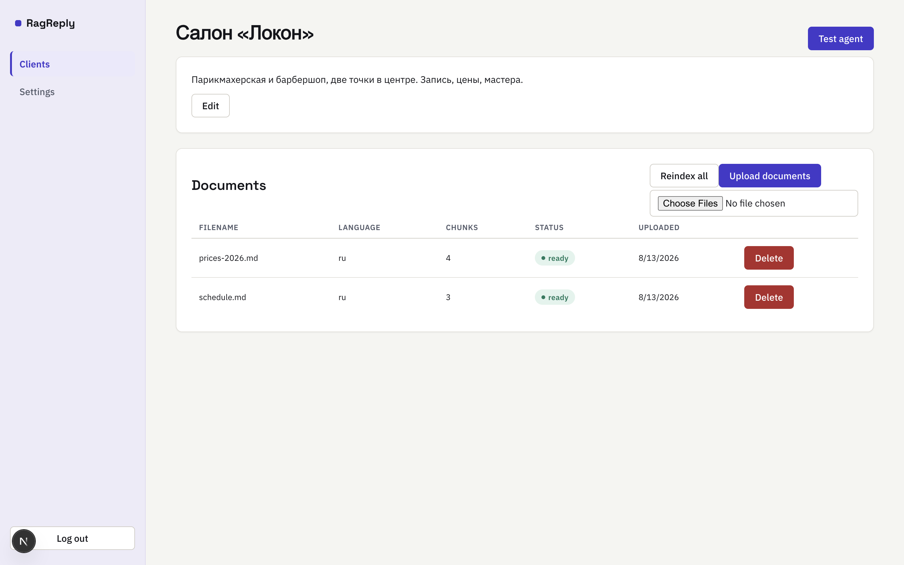Viewport: 904px width, 565px height.
Task: Open the Choose Files picker
Action: click(x=690, y=203)
